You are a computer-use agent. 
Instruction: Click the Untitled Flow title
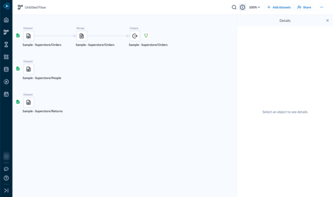35,7
